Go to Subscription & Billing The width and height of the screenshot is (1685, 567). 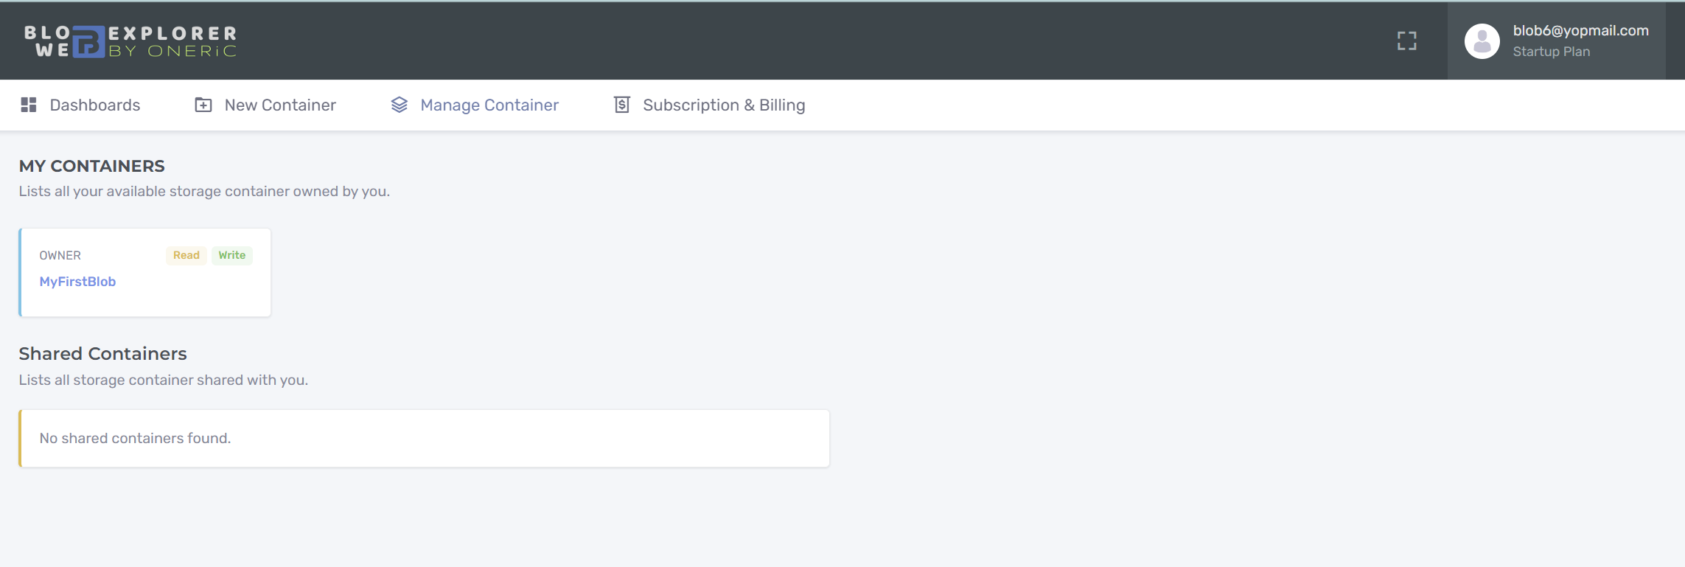click(x=710, y=105)
